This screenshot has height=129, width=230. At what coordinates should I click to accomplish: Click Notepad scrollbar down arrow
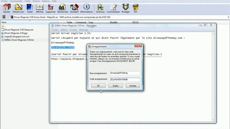point(213,120)
